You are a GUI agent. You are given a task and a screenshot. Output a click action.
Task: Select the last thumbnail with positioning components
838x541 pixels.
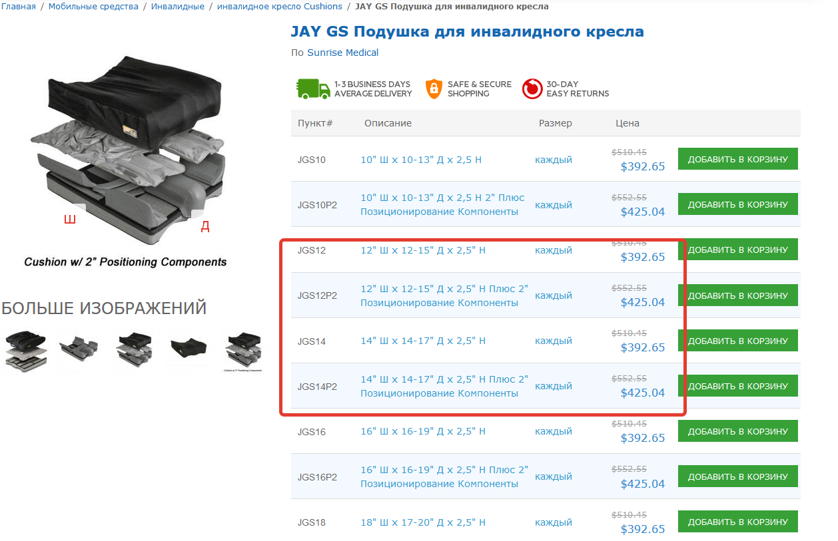pyautogui.click(x=242, y=351)
